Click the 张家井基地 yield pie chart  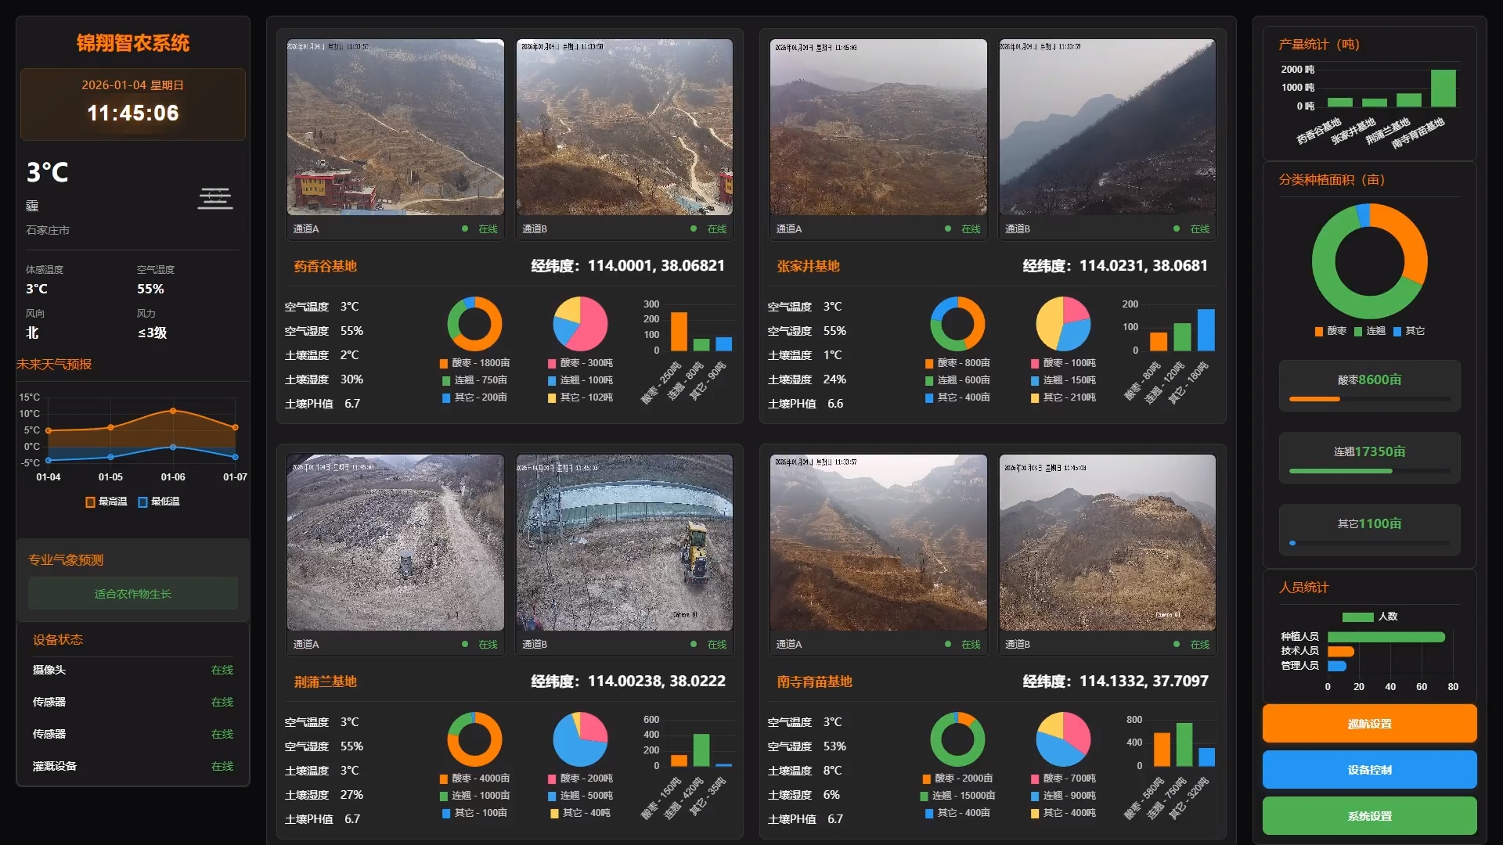pos(1063,324)
